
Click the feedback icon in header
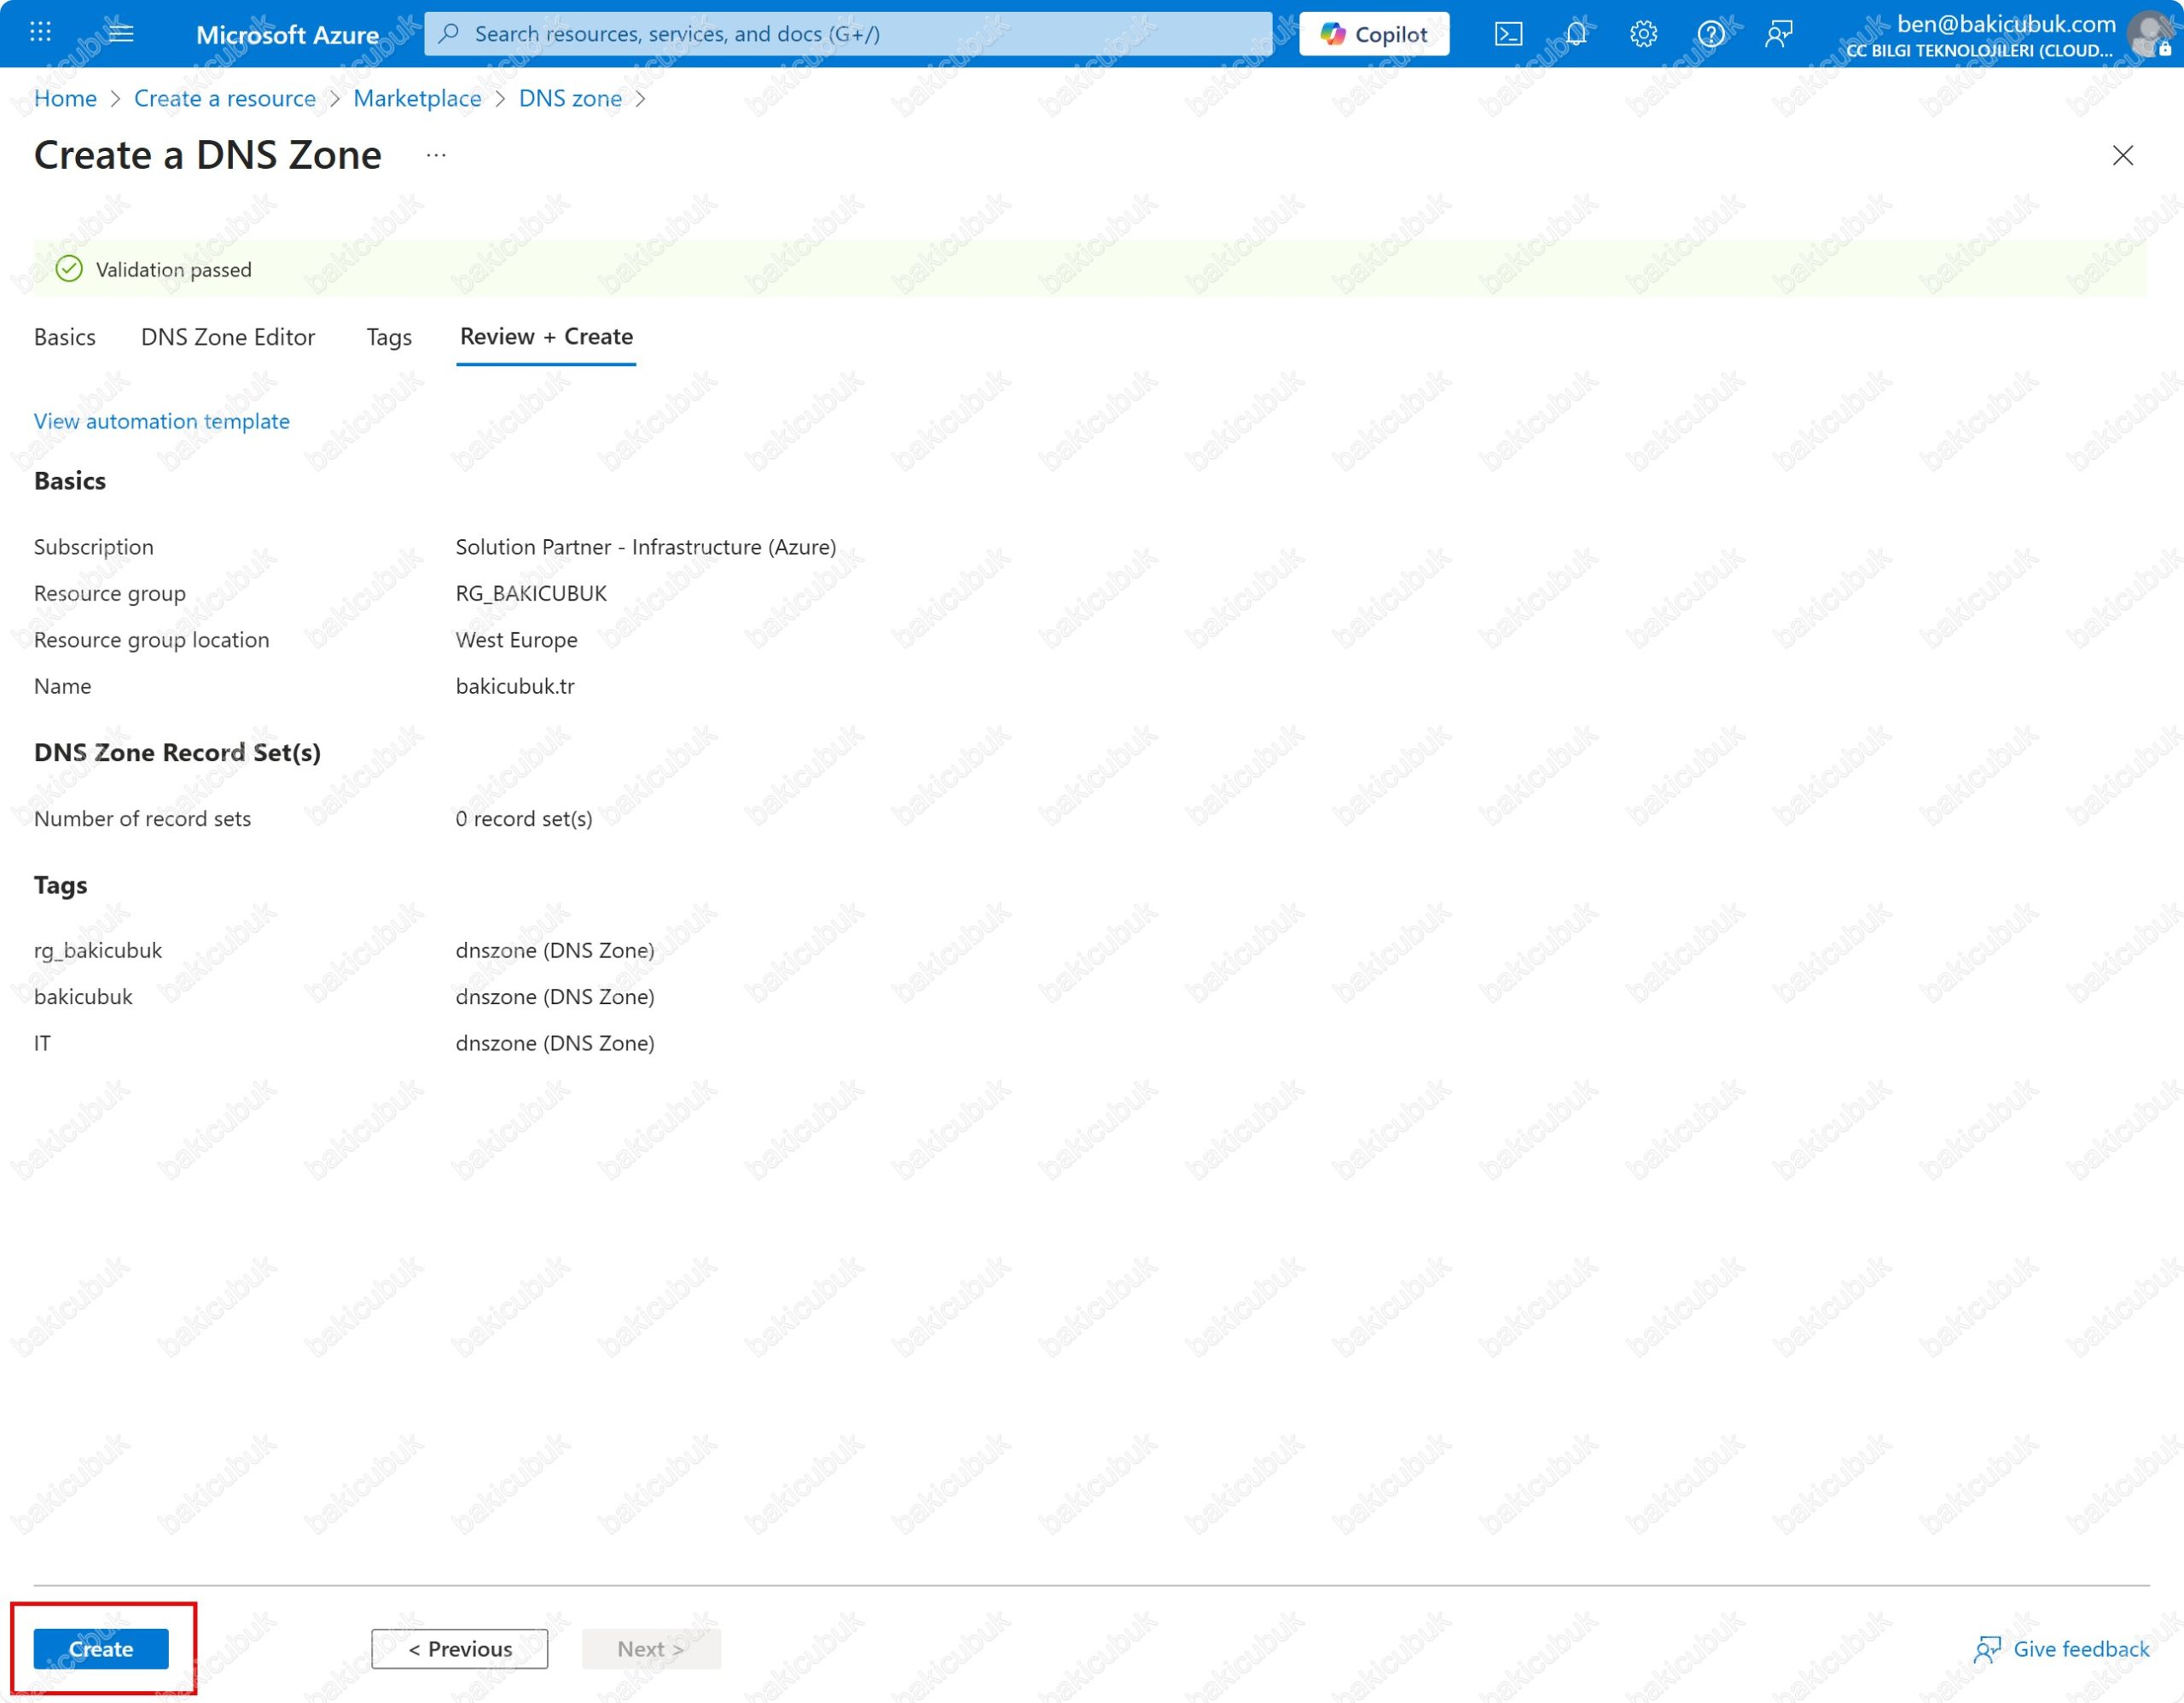pyautogui.click(x=1779, y=34)
